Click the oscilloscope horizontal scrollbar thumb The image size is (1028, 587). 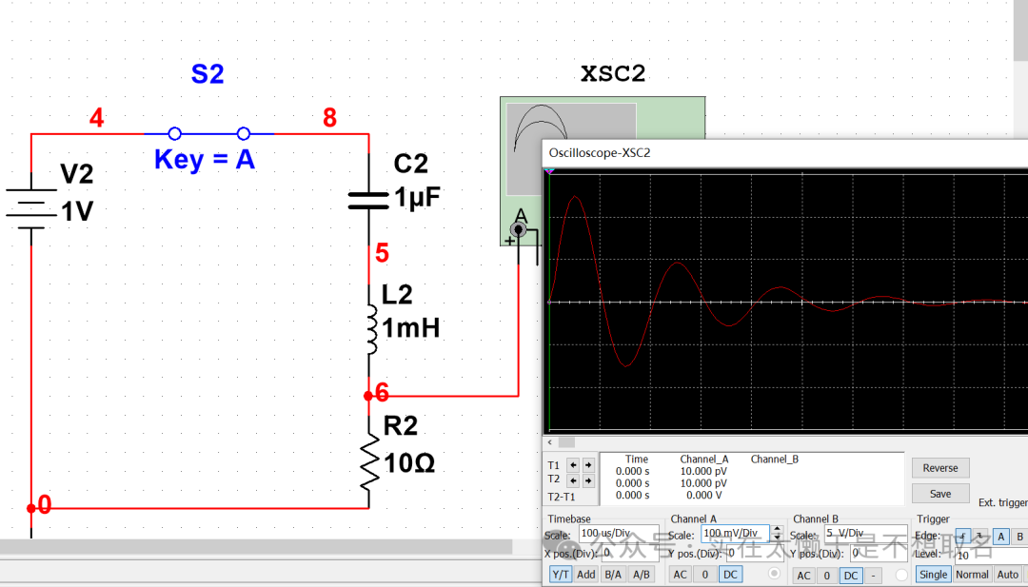[x=566, y=442]
